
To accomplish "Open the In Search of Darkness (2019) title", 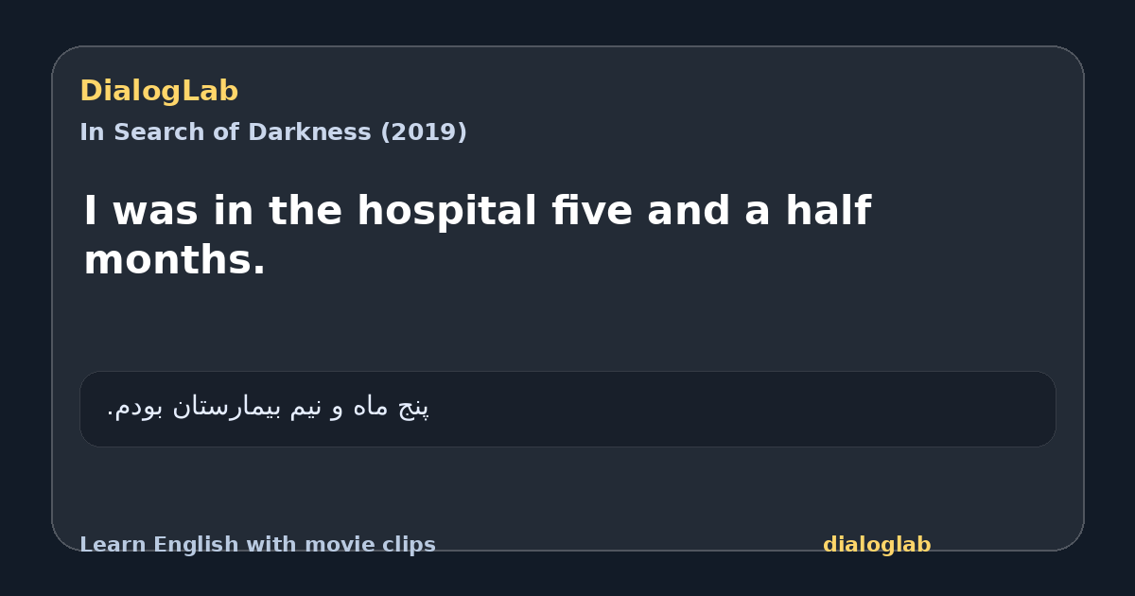I will pyautogui.click(x=273, y=132).
